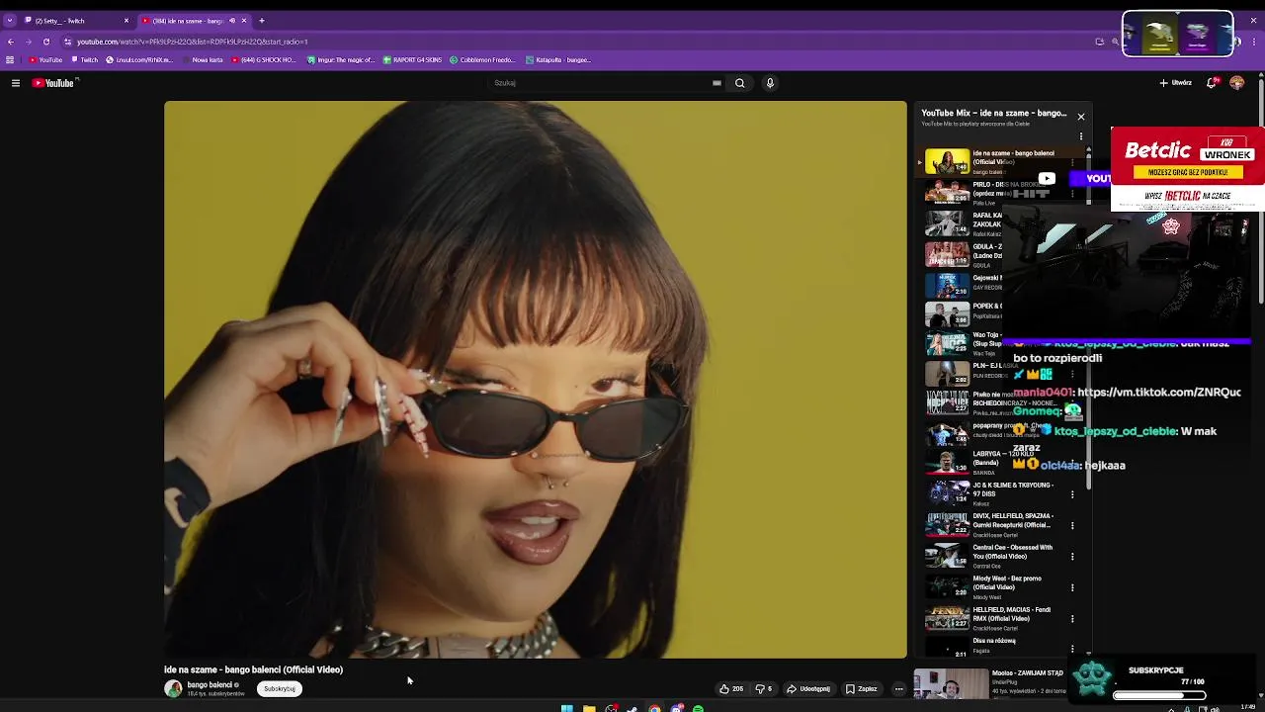Open the Imgur bookmark

click(x=341, y=60)
